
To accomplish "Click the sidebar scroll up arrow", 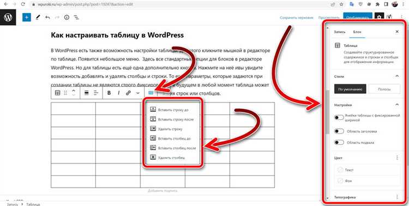I will tap(328, 28).
